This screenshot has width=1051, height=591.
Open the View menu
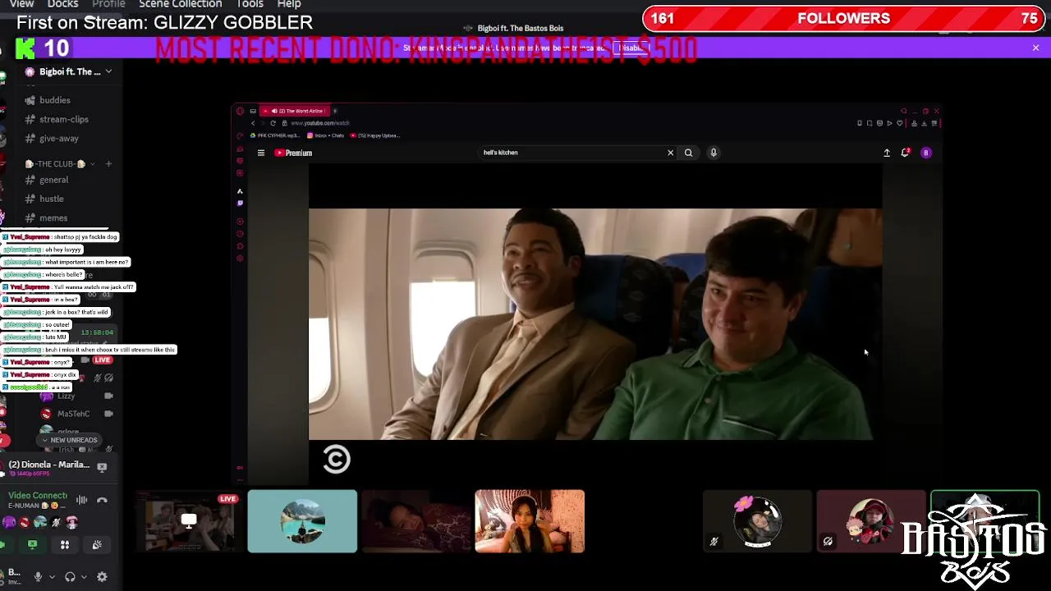click(21, 4)
